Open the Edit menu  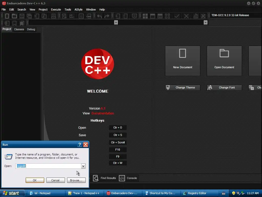tap(12, 9)
